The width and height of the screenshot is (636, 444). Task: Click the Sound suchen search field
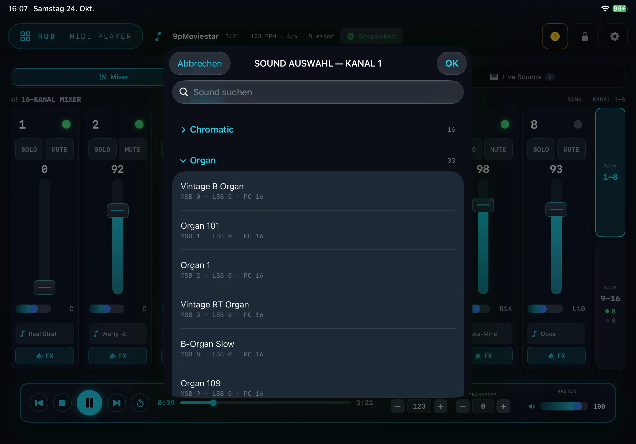[318, 92]
